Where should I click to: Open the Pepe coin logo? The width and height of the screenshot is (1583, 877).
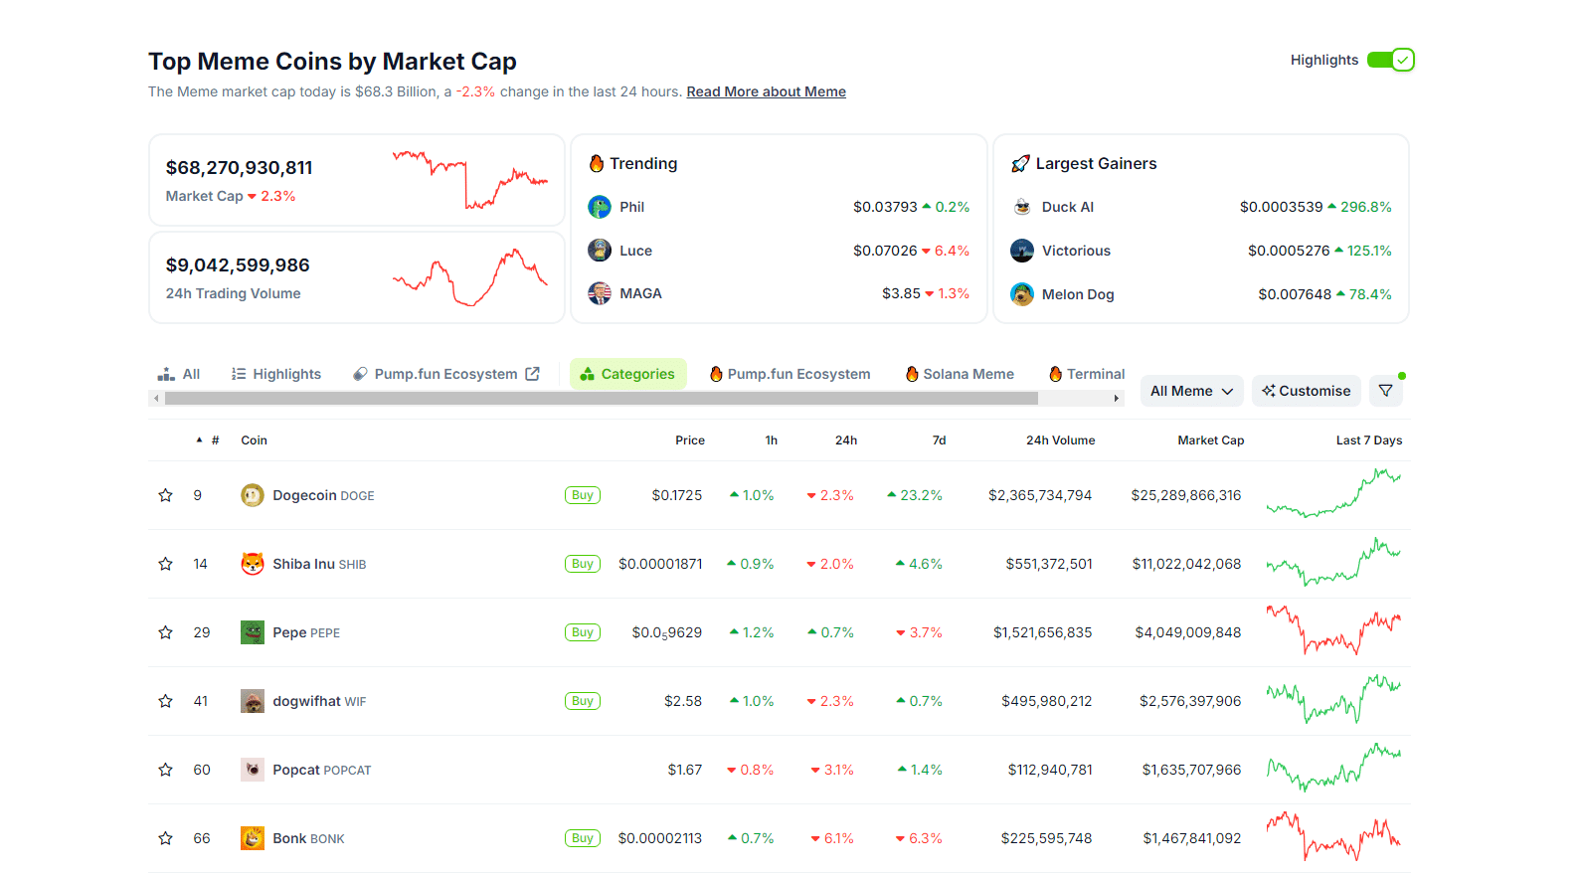253,632
